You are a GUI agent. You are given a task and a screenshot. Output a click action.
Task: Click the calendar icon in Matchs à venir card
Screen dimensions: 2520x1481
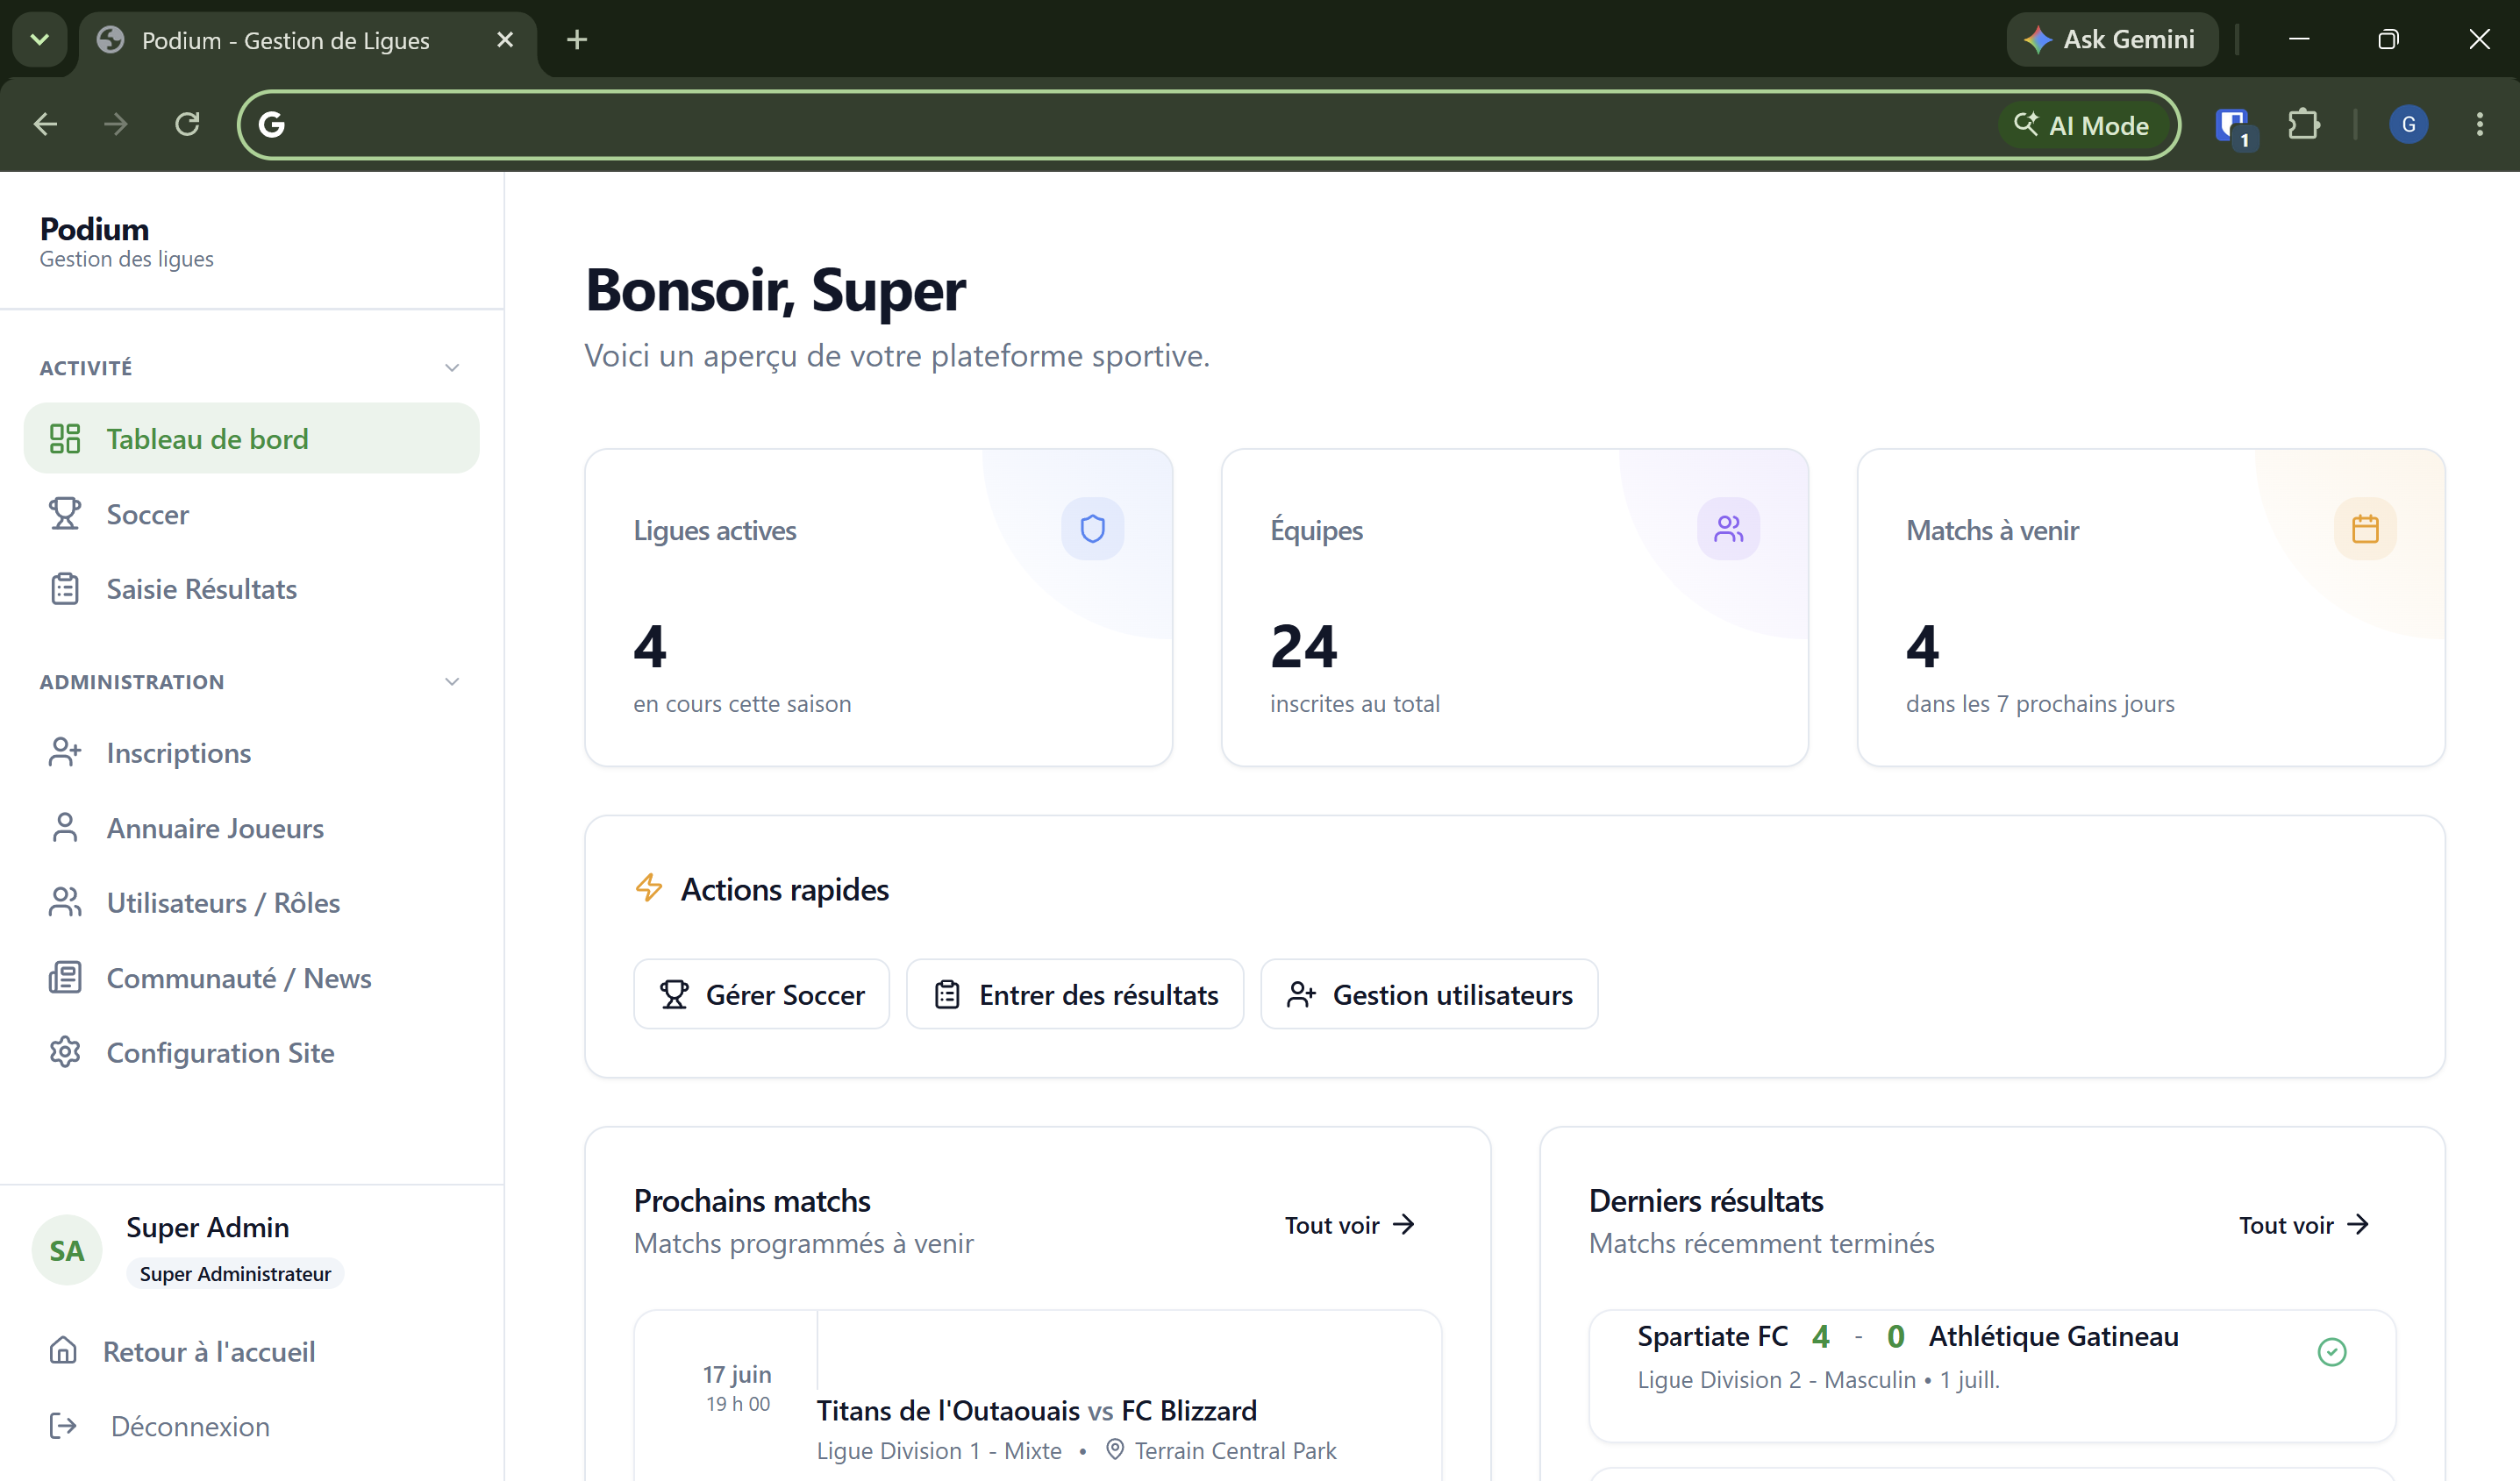click(2364, 528)
